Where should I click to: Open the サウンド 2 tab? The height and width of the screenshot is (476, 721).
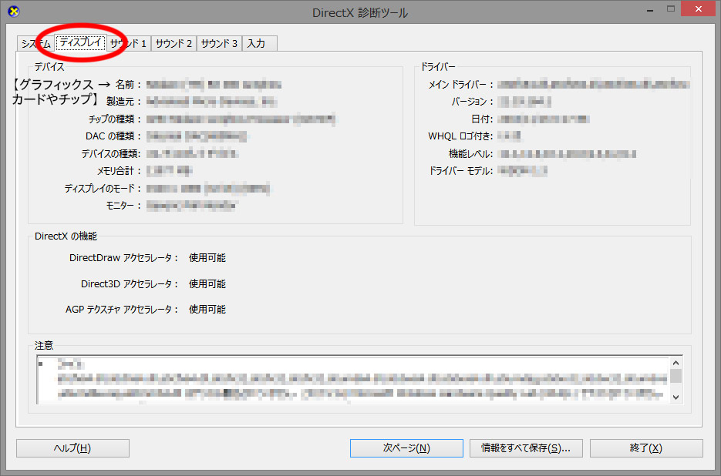point(174,44)
